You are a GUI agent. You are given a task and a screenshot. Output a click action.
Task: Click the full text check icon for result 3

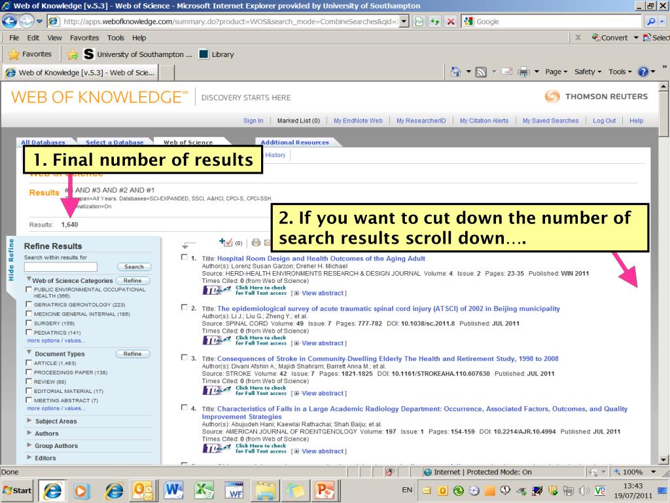[x=244, y=390]
